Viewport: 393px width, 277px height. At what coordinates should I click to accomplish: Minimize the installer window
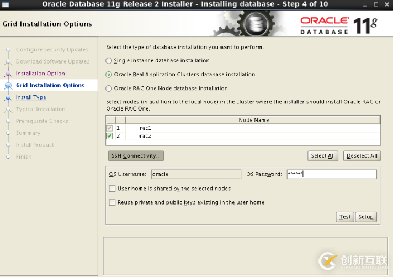(x=365, y=4)
